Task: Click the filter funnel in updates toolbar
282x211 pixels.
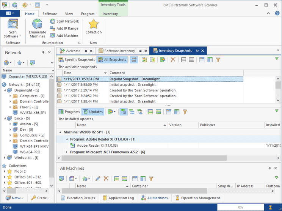Action: (185, 112)
